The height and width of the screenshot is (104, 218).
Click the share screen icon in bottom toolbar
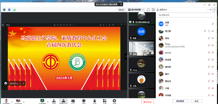[x=42, y=101]
